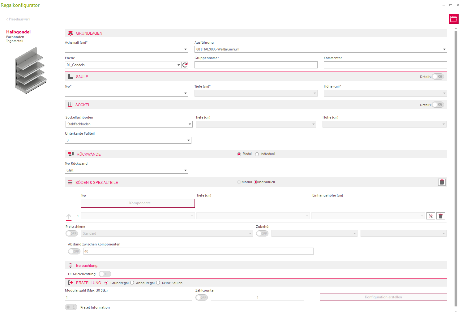Click the upward arrow icon beside row 1
The width and height of the screenshot is (462, 312).
(69, 217)
